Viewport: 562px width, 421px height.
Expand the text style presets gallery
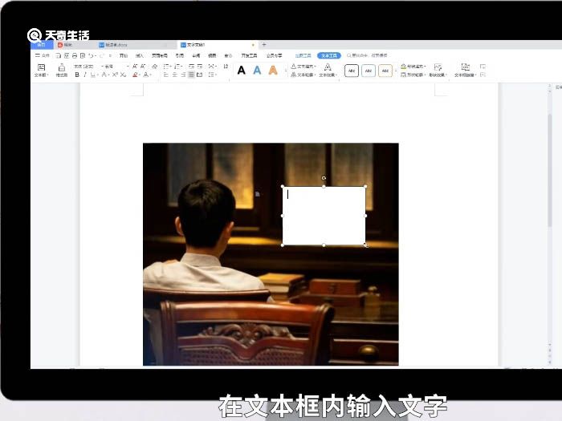click(x=286, y=71)
